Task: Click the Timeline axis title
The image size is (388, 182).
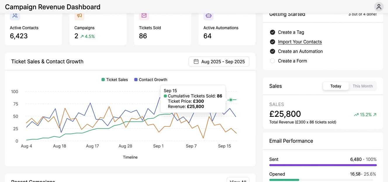Action: tap(130, 157)
